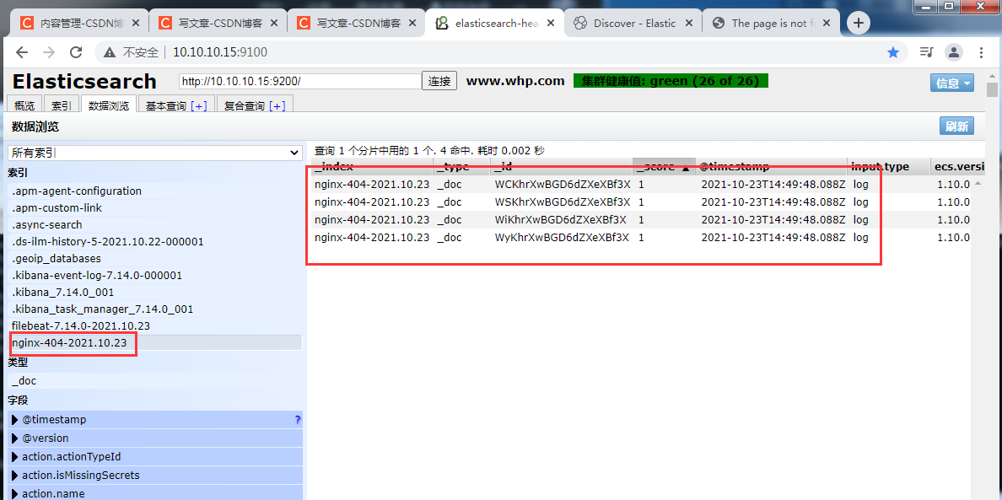Reload the page with the refresh icon
The width and height of the screenshot is (1002, 500).
[x=76, y=52]
